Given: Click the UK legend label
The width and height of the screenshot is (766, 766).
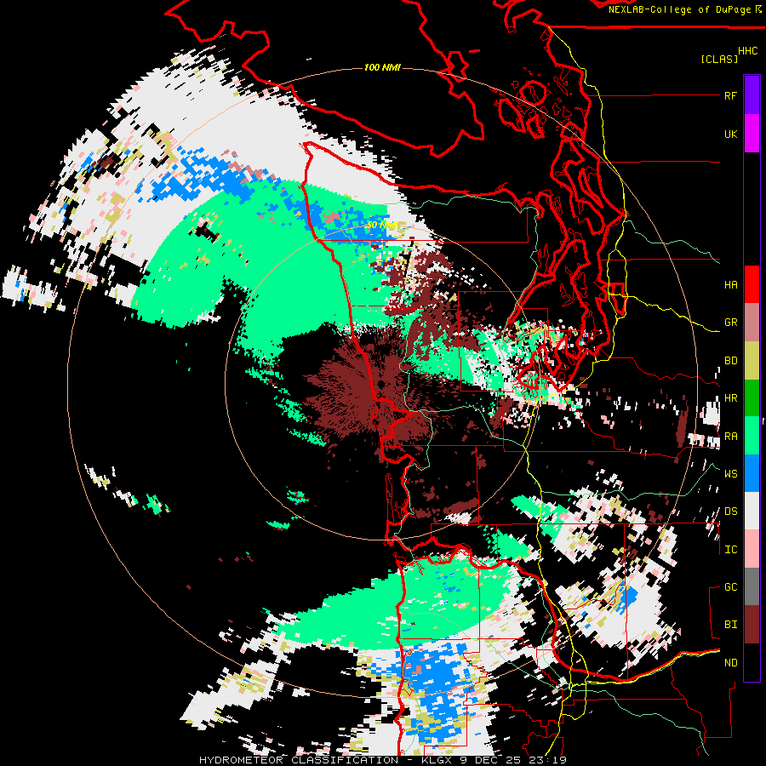Looking at the screenshot, I should [x=730, y=134].
